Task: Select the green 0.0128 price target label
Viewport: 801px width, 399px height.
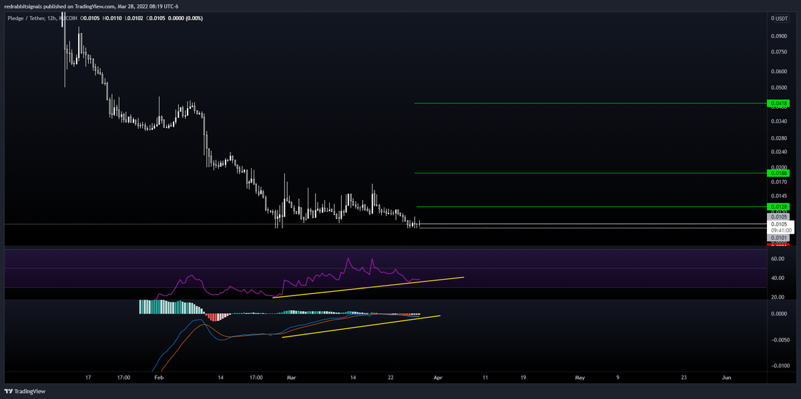Action: click(779, 207)
